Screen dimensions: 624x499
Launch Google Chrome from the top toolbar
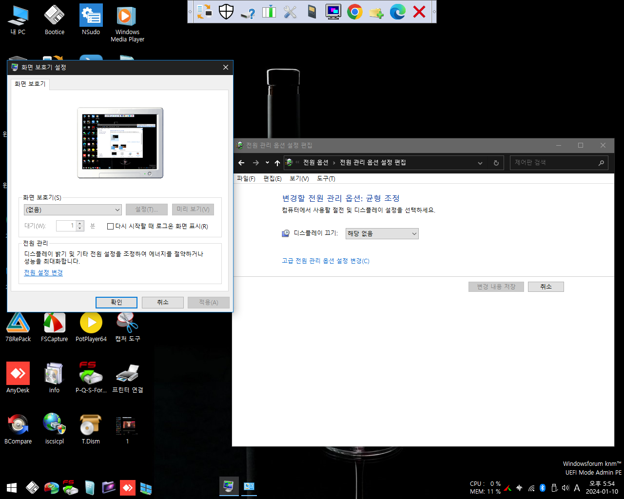pyautogui.click(x=354, y=12)
